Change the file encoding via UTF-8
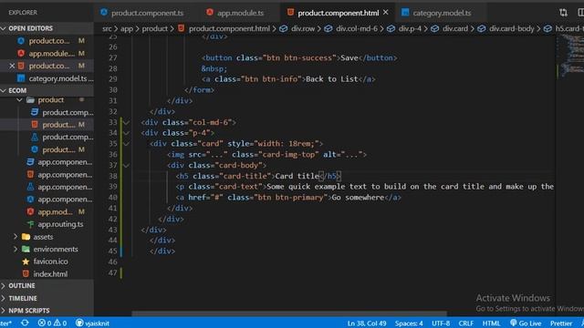Viewport: 584px width, 328px height. pyautogui.click(x=441, y=323)
